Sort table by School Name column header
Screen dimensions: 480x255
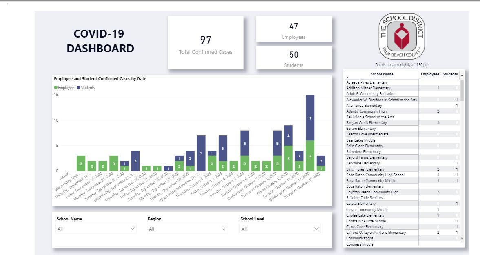(382, 74)
